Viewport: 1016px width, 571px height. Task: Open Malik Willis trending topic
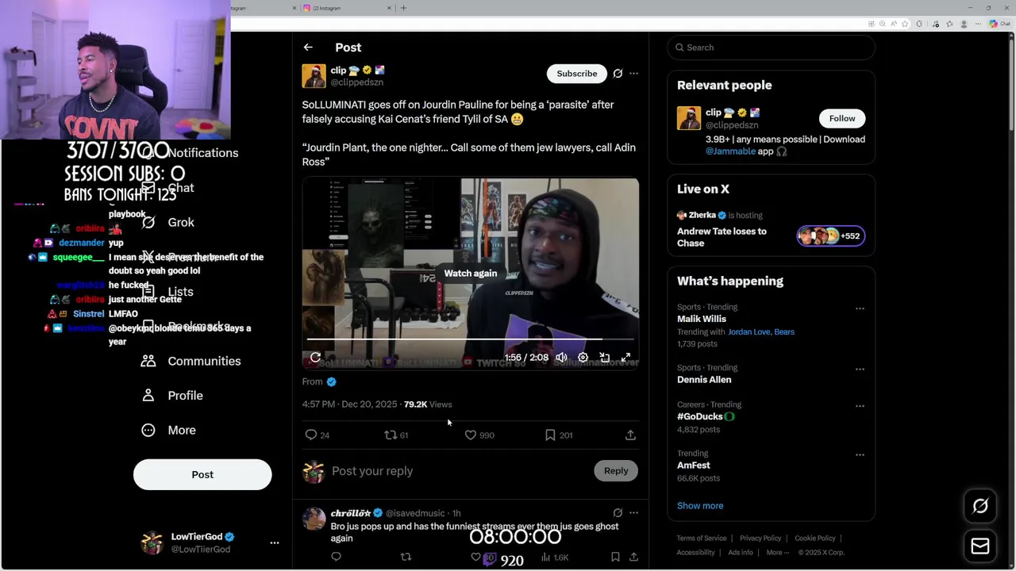pos(702,319)
